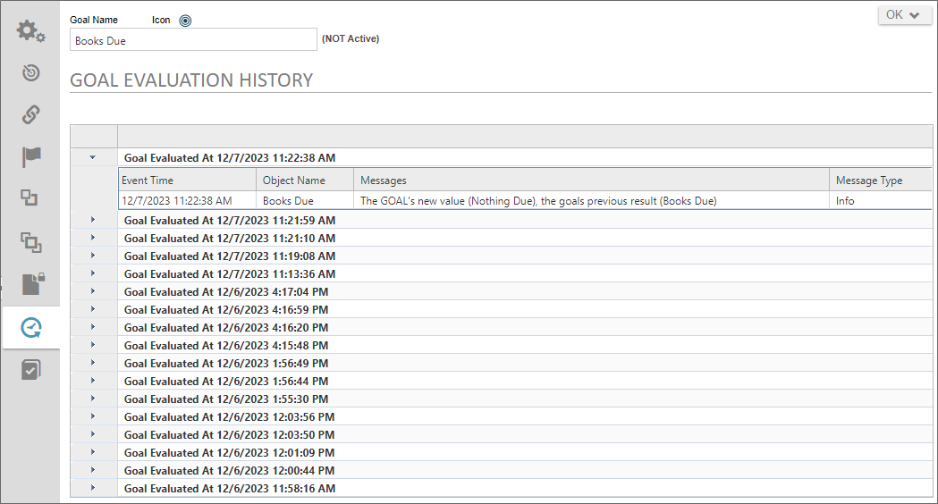The height and width of the screenshot is (504, 938).
Task: Collapse the 11:22:38 AM evaluation row
Action: coord(93,157)
